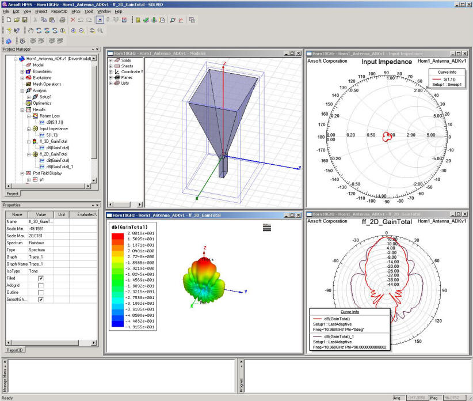The image size is (473, 401).
Task: Collapse the Return Loss node
Action: (x=29, y=116)
